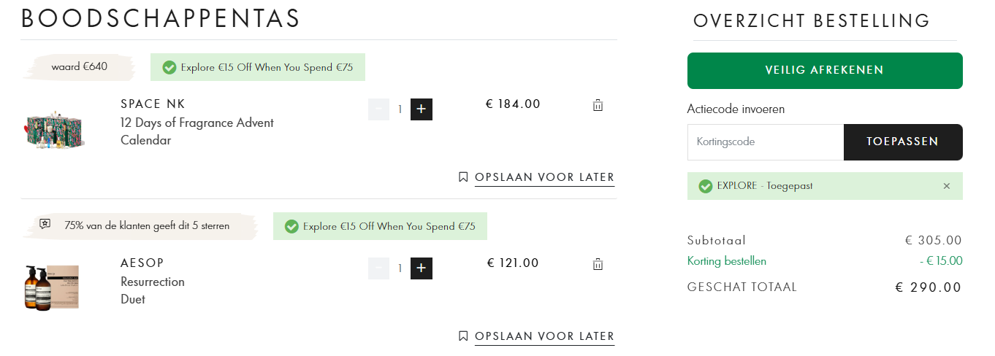This screenshot has width=995, height=356.
Task: Open the Aesop Resurrection Duet thumbnail
Action: (51, 287)
